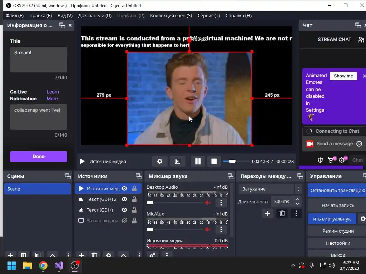
Task: Open audio mixer menu dots at bottom
Action: 167,254
